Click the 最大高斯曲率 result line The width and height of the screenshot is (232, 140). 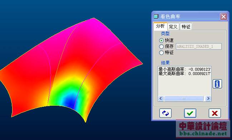pos(184,74)
